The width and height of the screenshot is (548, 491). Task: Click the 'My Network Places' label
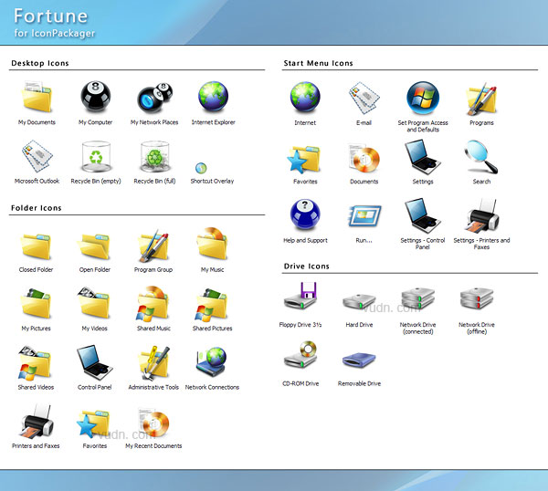coord(154,122)
